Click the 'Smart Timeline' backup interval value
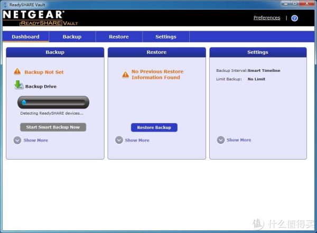317x233 pixels. 264,71
